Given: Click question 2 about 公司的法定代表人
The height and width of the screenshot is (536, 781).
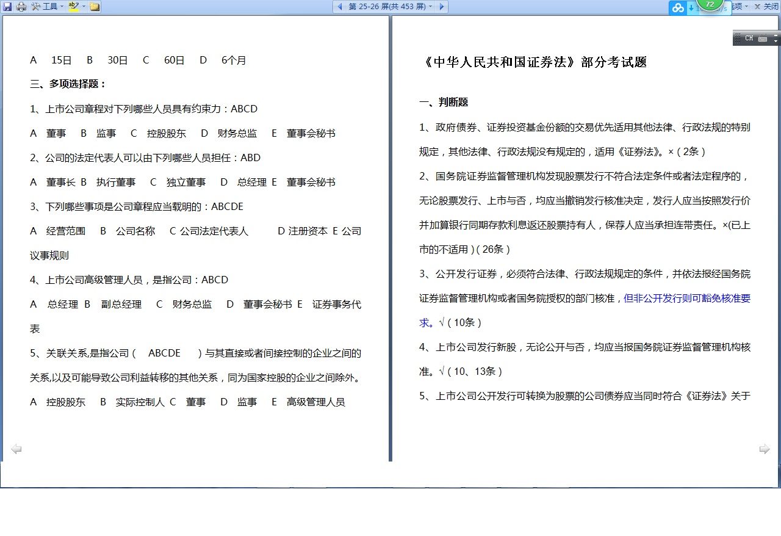Looking at the screenshot, I should (x=145, y=158).
